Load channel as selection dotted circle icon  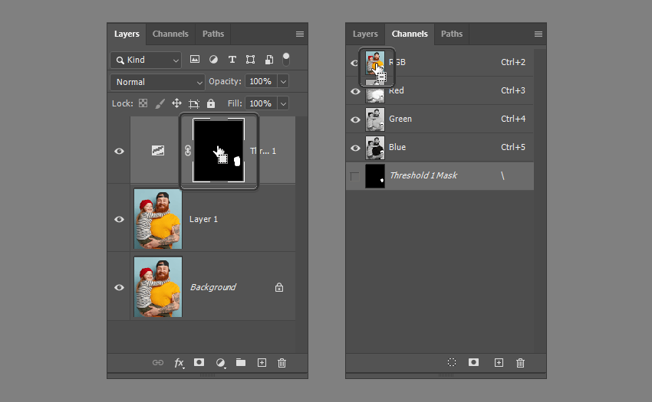(452, 363)
